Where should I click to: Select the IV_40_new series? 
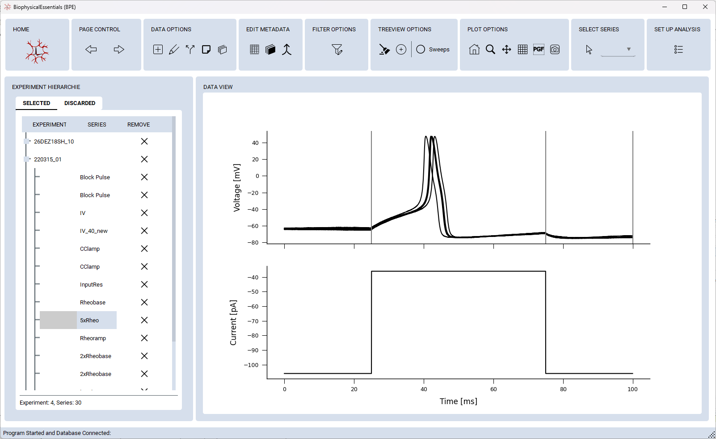[94, 231]
